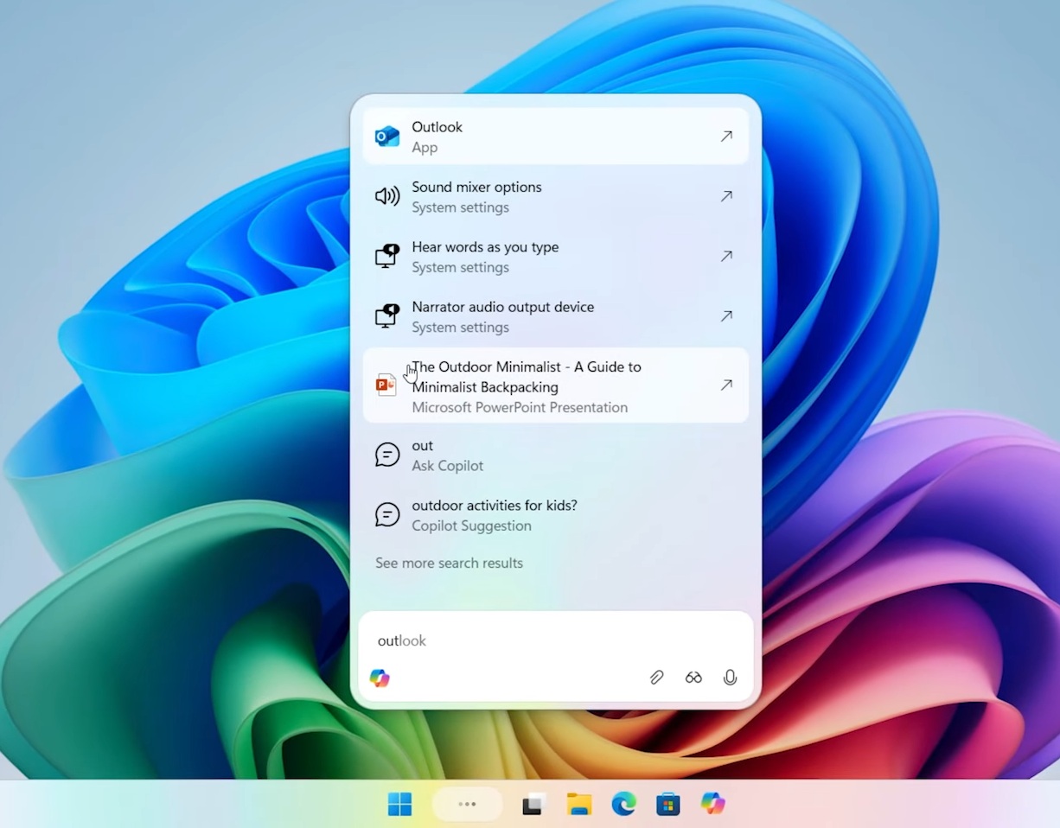Click the Ask Copilot chat bubble icon
Screen dimensions: 1060x828
click(386, 455)
